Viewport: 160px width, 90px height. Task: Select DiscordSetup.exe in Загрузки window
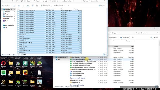pos(102,71)
